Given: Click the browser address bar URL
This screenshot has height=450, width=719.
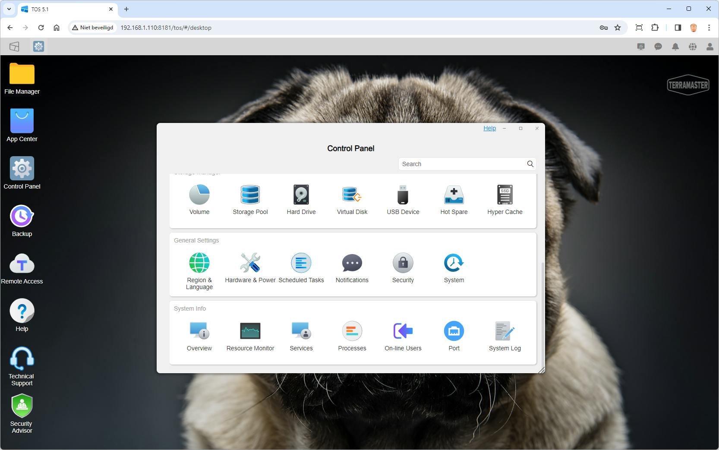Looking at the screenshot, I should coord(166,28).
